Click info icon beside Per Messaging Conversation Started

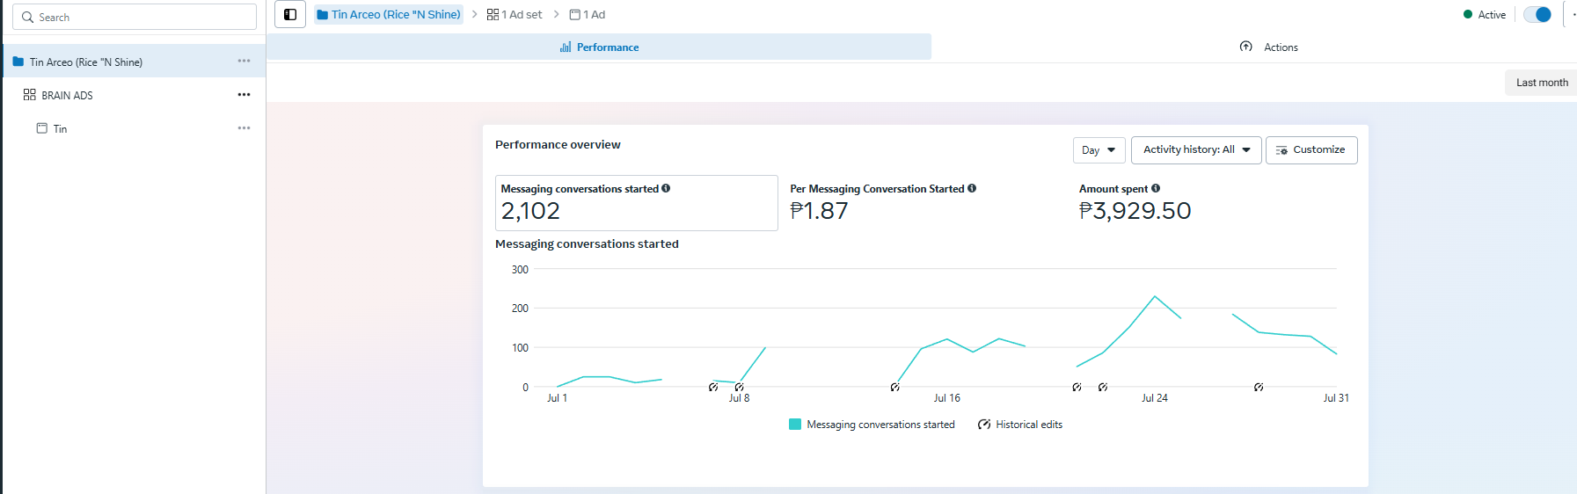[x=972, y=188]
